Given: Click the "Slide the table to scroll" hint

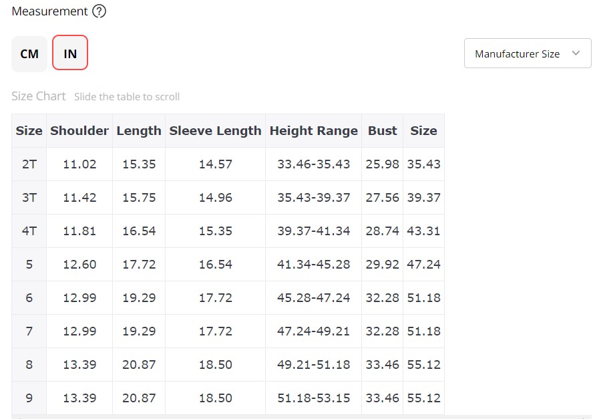Looking at the screenshot, I should (127, 97).
